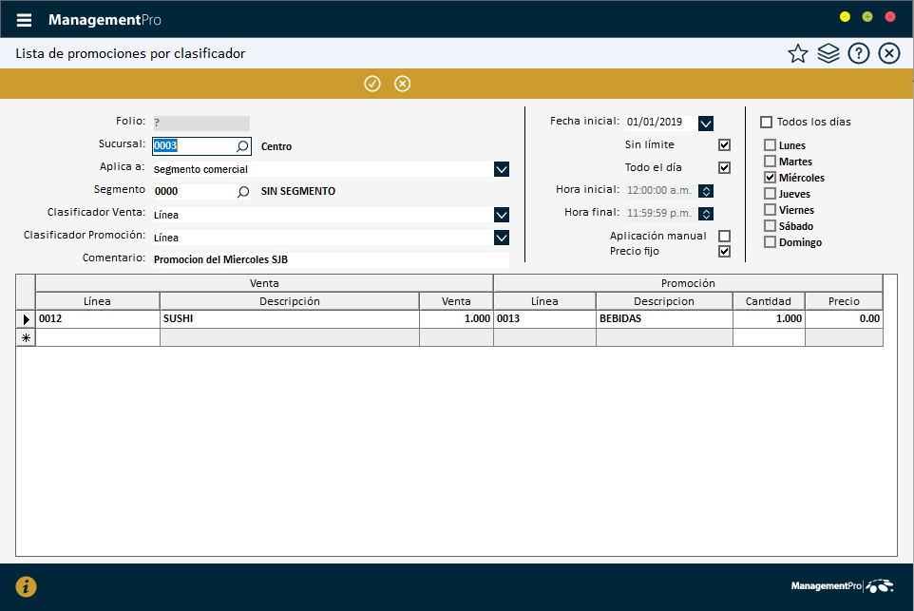Open the Fecha inicial date picker dropdown
This screenshot has height=611, width=914.
click(x=706, y=123)
